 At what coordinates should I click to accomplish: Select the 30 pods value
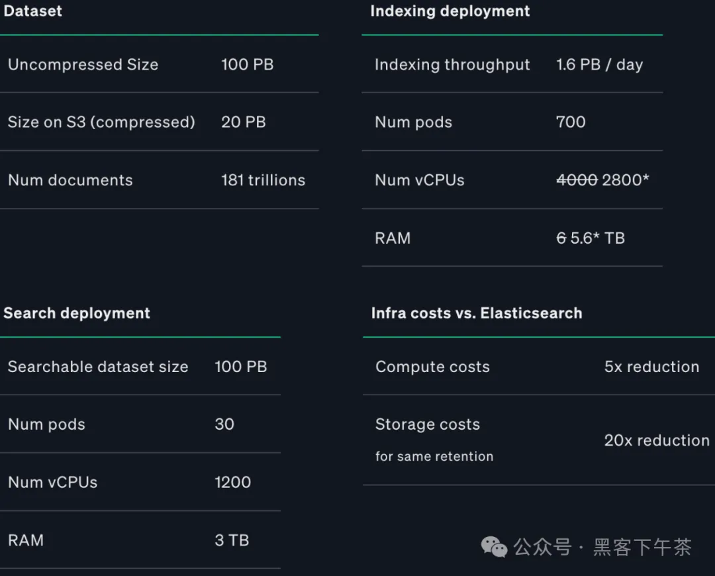pyautogui.click(x=224, y=424)
